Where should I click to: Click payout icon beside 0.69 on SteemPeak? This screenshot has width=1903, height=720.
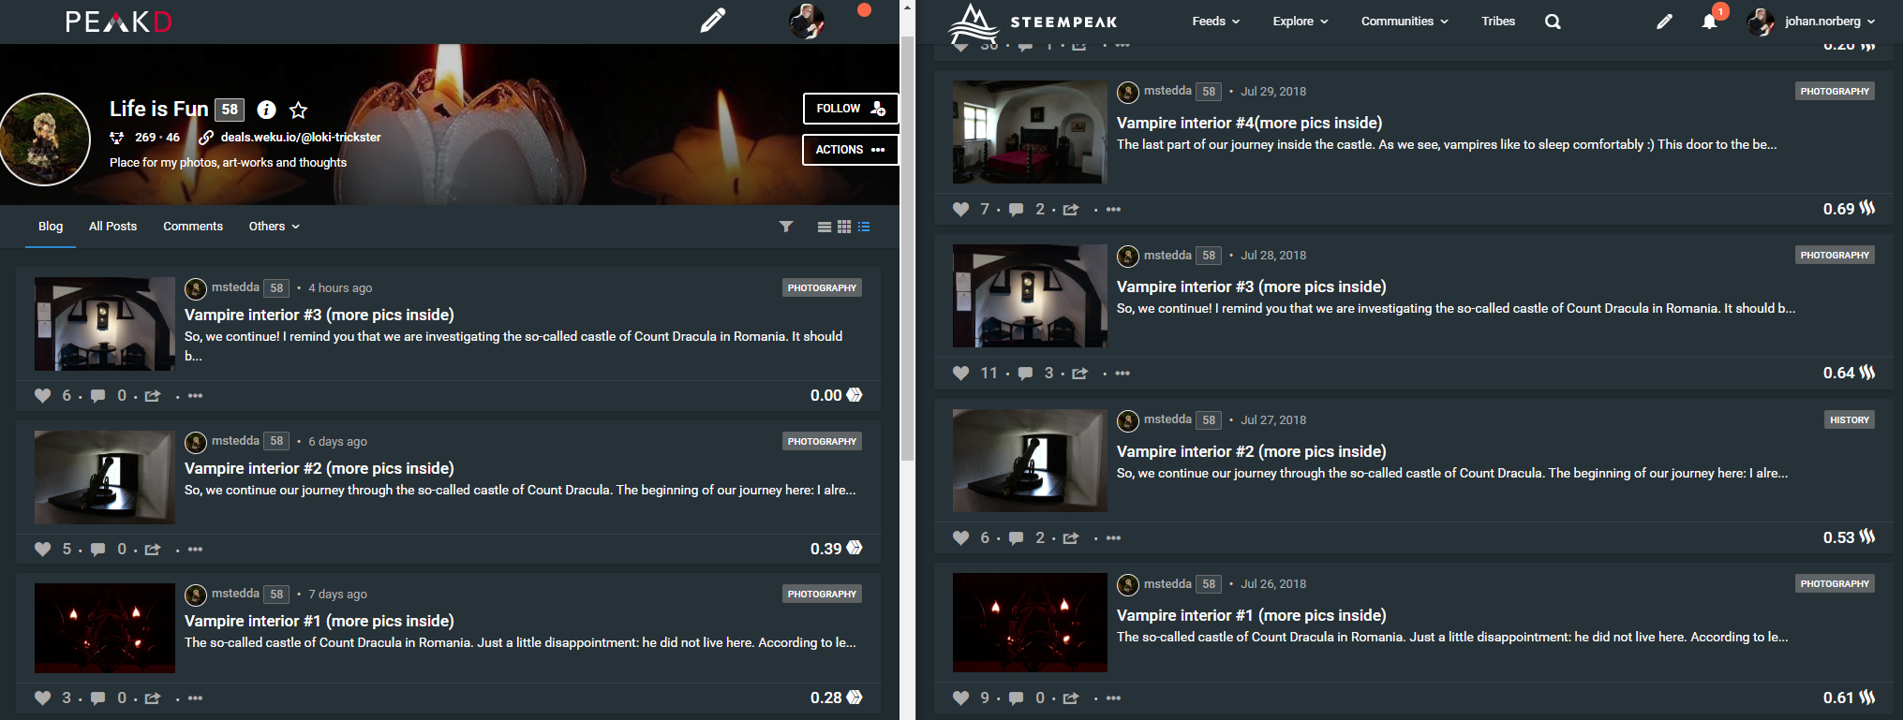click(x=1867, y=208)
